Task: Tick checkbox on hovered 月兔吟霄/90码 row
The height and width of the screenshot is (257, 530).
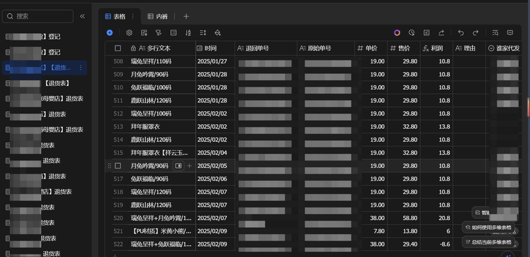Action: tap(118, 166)
